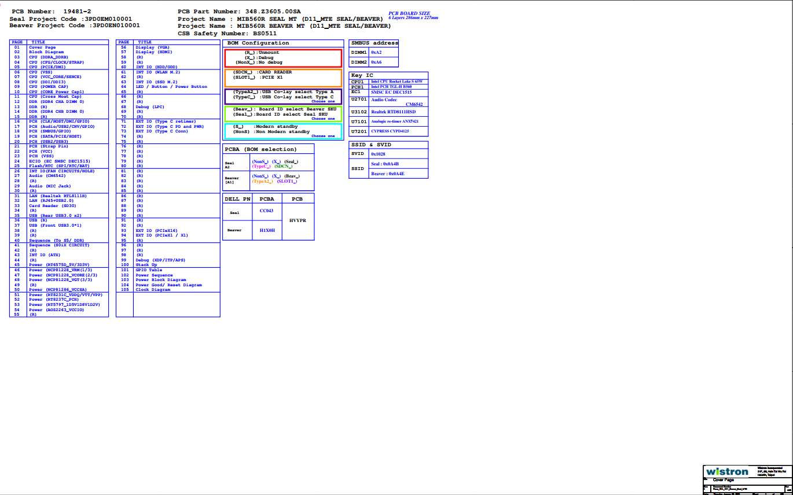Click 'PCH (SMBUS/GPIO)' entry

(50, 131)
